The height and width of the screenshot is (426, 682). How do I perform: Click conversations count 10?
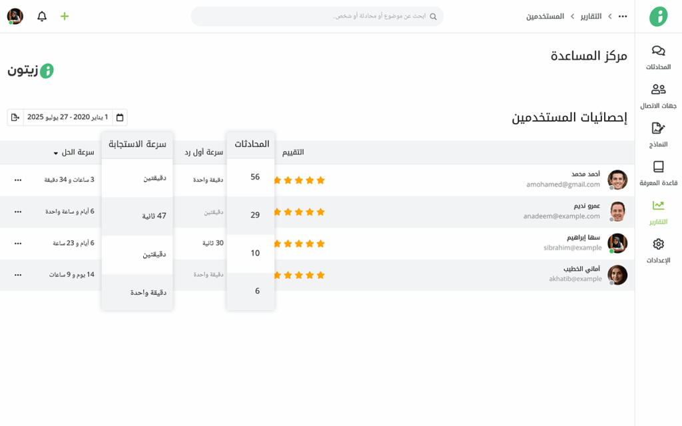click(x=255, y=253)
